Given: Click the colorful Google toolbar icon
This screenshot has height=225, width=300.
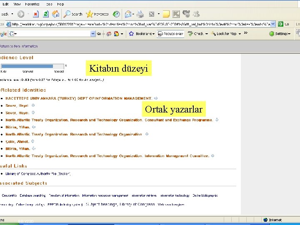Looking at the screenshot, I should [x=116, y=34].
